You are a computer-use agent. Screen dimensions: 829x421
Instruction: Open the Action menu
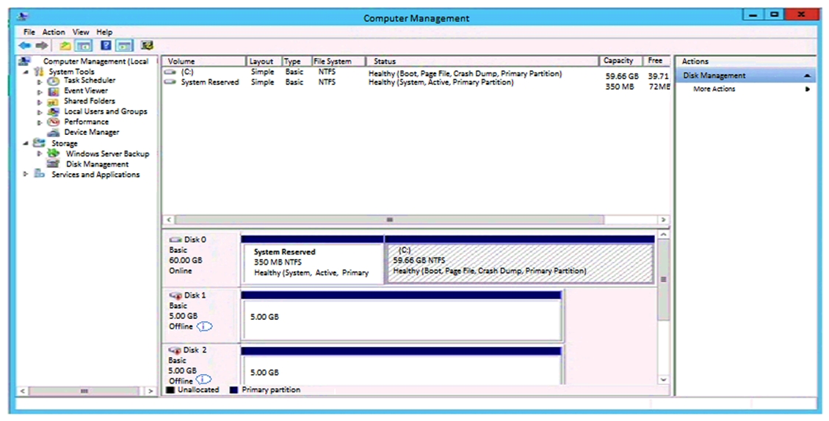coord(54,32)
